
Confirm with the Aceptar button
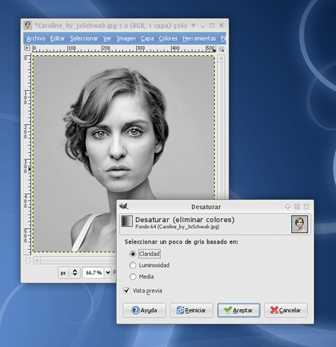[239, 310]
